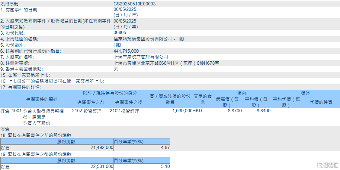340x170 pixels.
Task: Click label 19. 緊接在有關事件之後的股份總數
Action: coord(37,154)
